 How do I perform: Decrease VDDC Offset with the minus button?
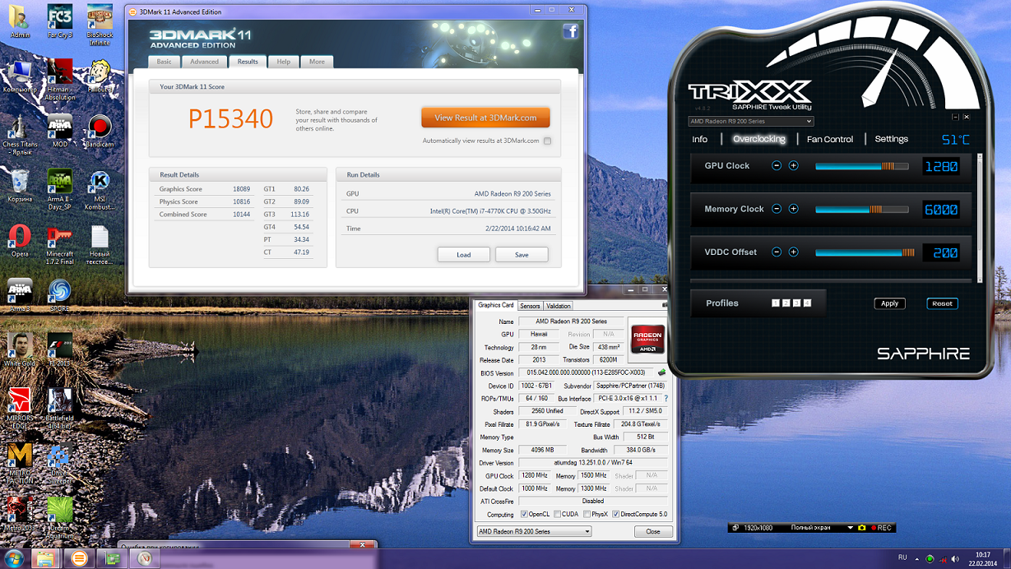777,252
